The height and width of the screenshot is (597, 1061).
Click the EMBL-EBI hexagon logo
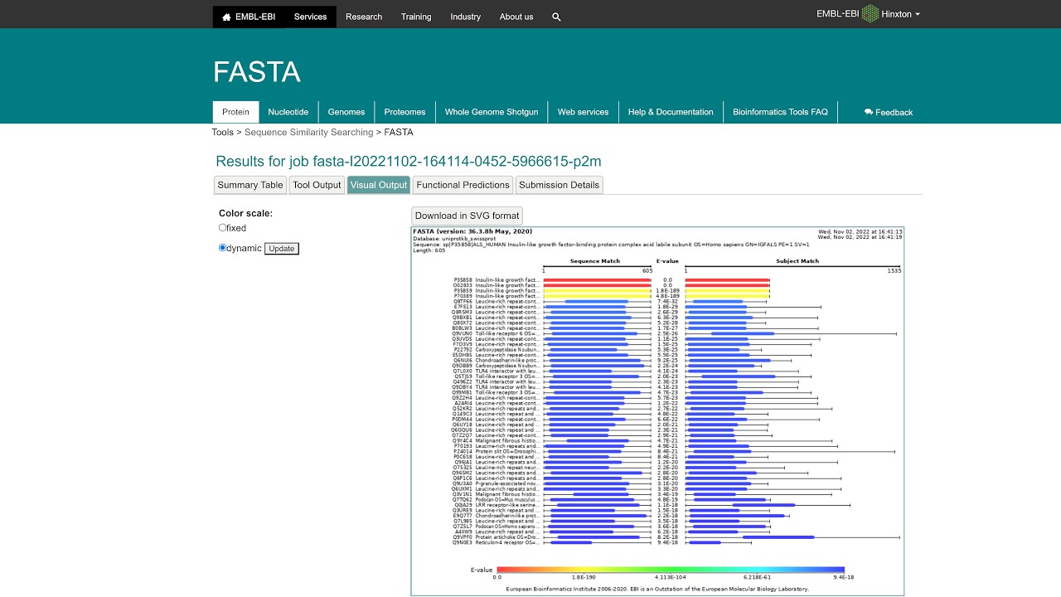[870, 14]
